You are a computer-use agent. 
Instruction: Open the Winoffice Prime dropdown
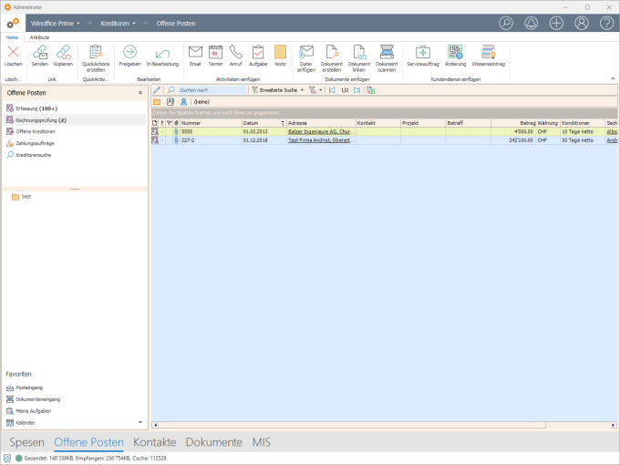(55, 23)
